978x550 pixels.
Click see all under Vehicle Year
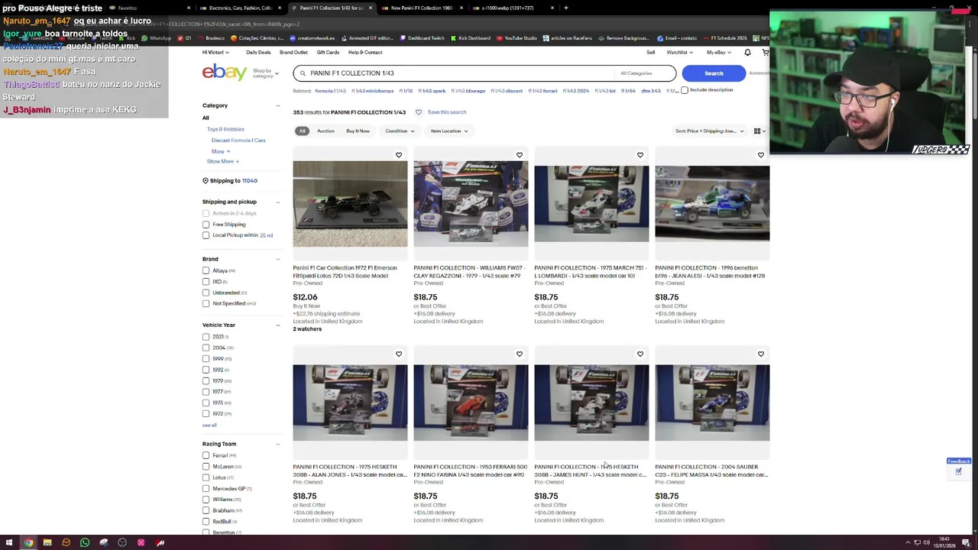coord(209,425)
